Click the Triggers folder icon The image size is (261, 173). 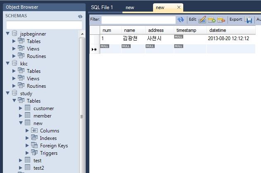click(x=34, y=153)
